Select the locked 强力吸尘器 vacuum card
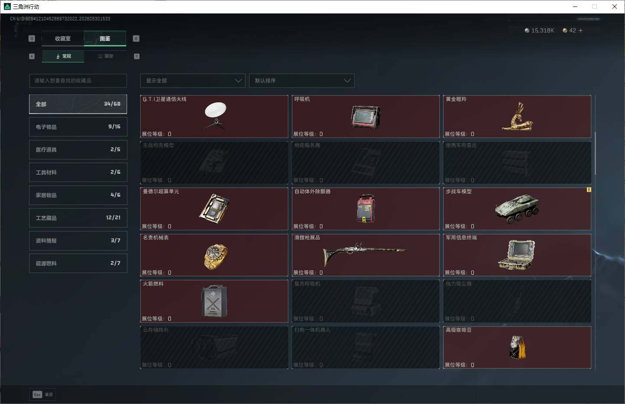This screenshot has width=625, height=404. pos(518,301)
